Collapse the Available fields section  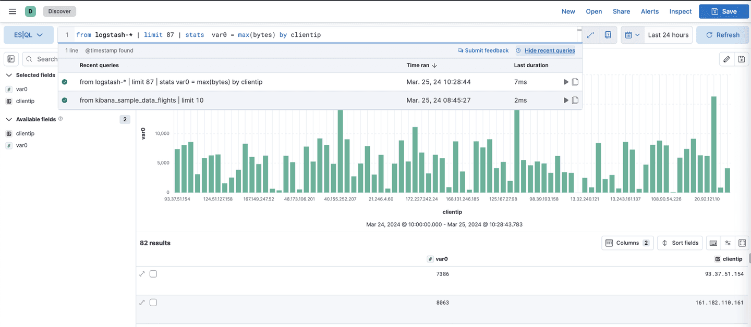point(9,119)
